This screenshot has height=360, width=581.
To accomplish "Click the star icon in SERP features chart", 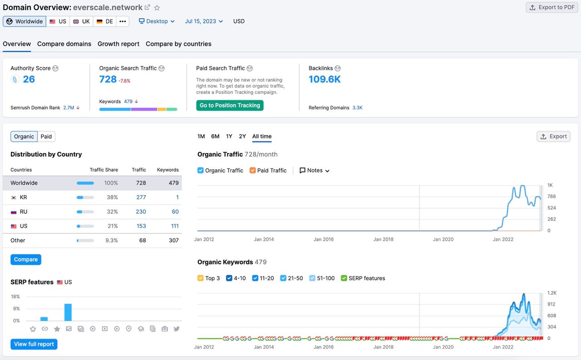I will (57, 329).
